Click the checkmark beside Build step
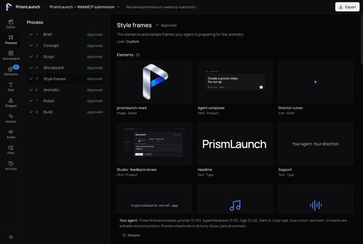 (x=31, y=112)
